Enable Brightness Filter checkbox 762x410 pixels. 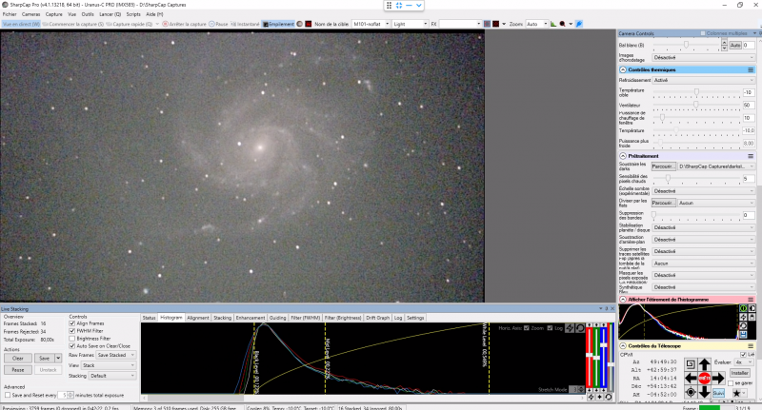point(72,339)
